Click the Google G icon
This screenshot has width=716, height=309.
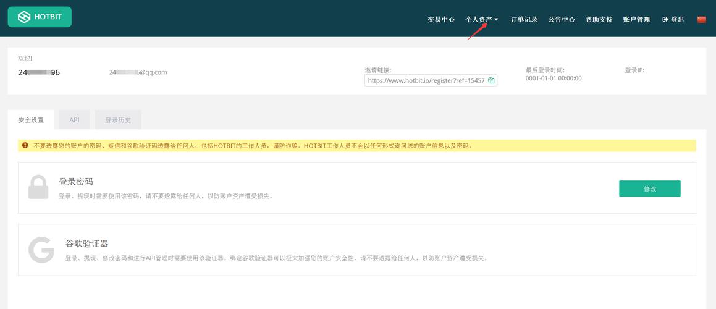(x=41, y=250)
